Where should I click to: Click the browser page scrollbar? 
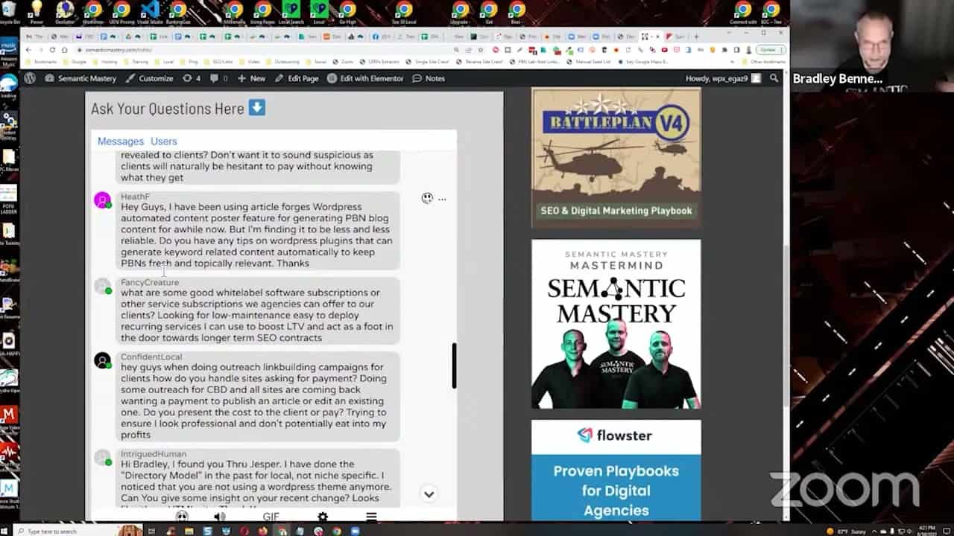[x=786, y=328]
